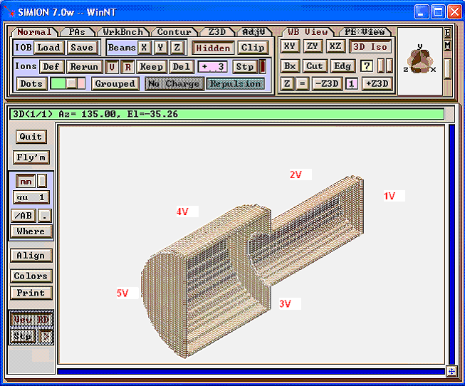
Task: Click the dot button beside /AB
Action: 45,216
